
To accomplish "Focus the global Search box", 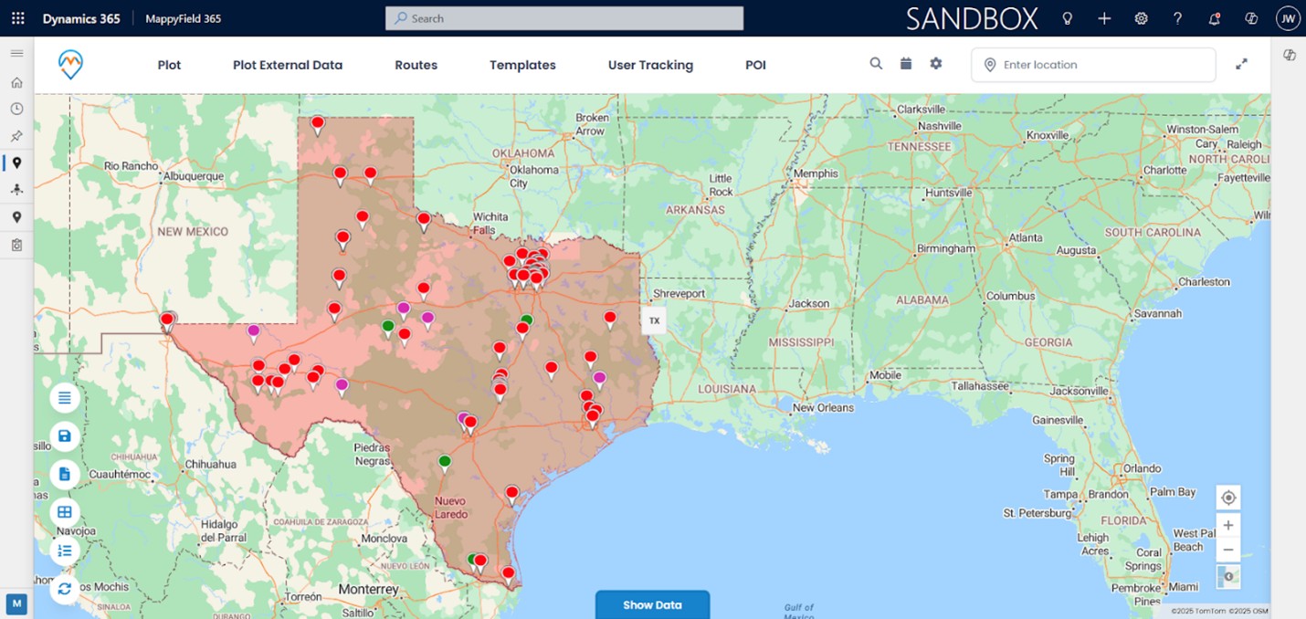I will coord(564,18).
